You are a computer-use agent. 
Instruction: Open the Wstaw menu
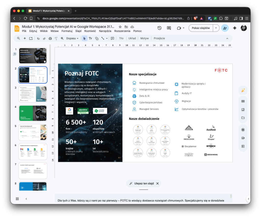tap(55, 31)
